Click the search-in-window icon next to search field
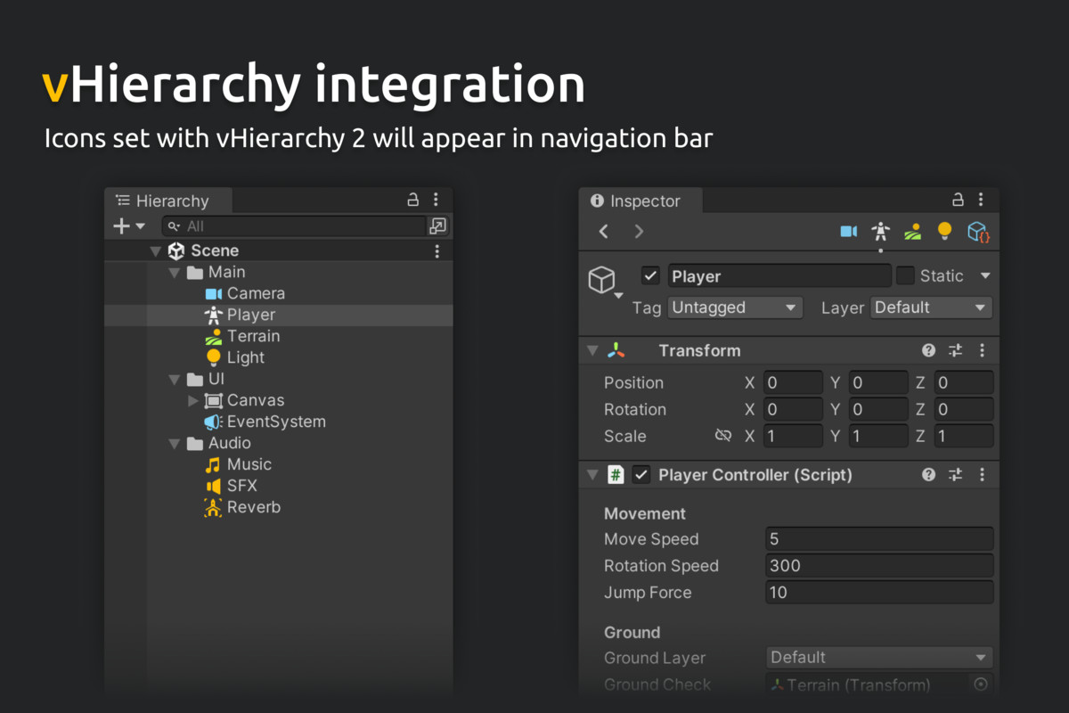Screen dimensions: 1069x713 click(437, 226)
